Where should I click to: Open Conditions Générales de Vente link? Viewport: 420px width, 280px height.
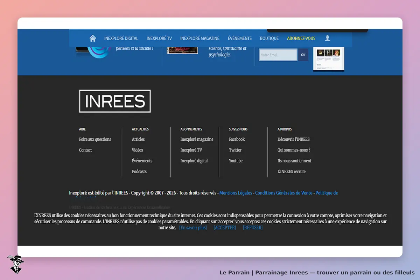[284, 193]
